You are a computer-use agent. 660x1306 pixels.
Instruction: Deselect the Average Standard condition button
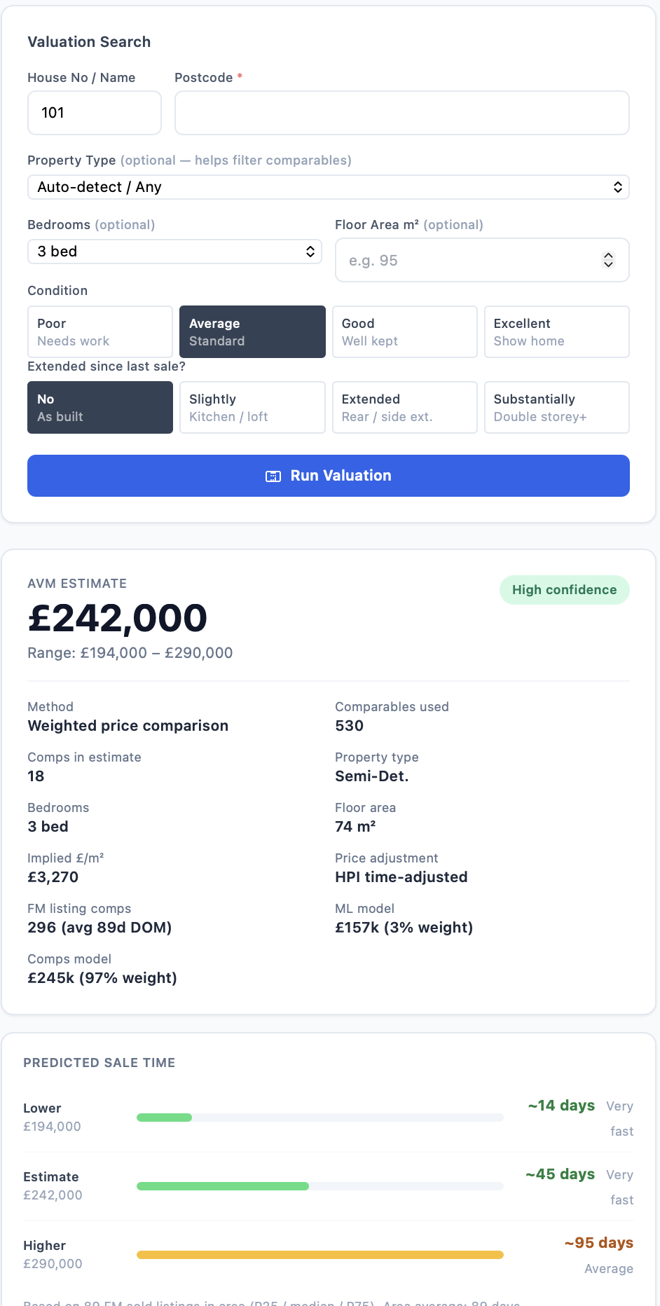252,331
